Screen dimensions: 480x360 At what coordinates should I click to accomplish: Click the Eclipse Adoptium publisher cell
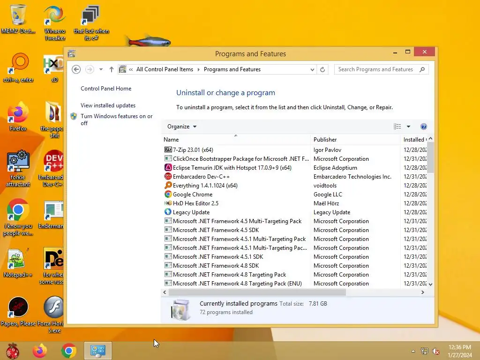pyautogui.click(x=335, y=168)
